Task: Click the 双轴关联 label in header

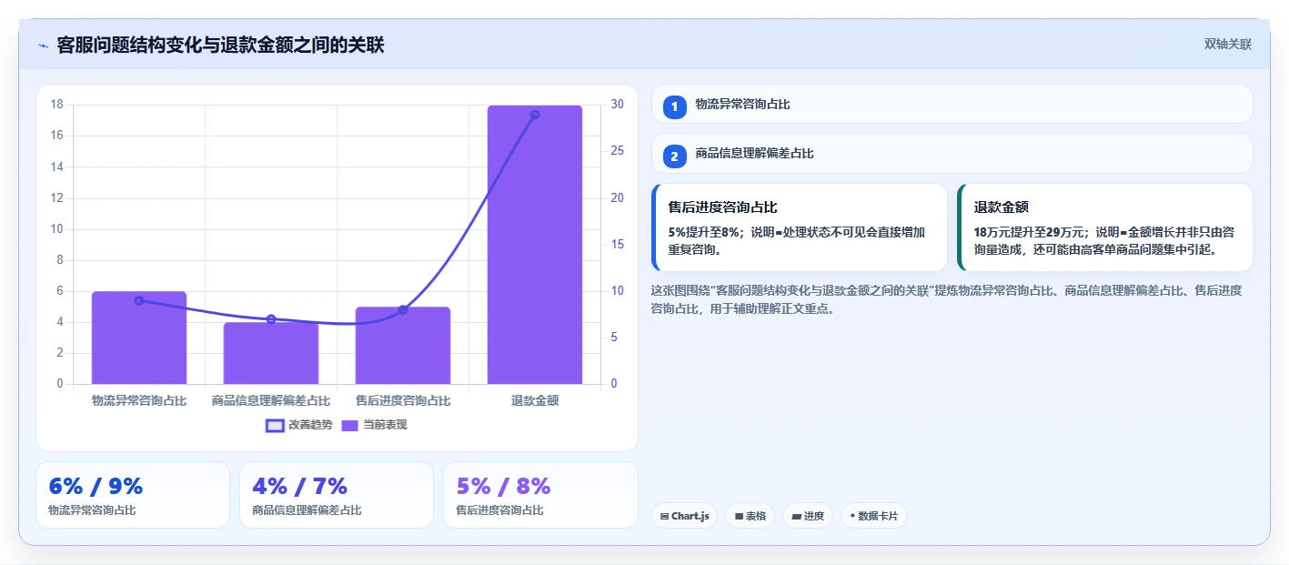Action: pos(1228,45)
